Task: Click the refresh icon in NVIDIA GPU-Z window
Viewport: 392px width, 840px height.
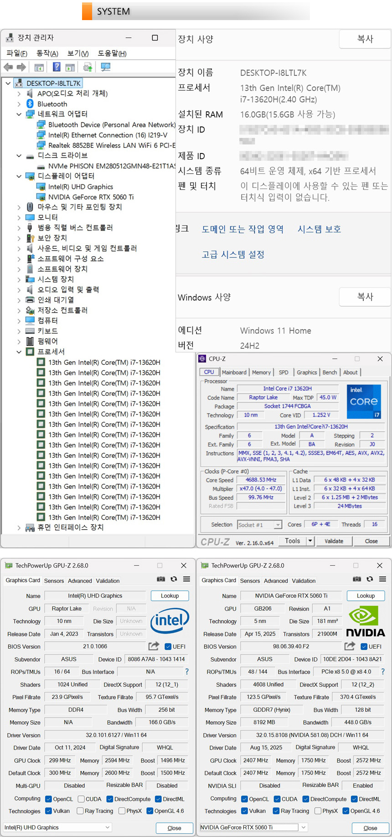Action: pos(370,579)
